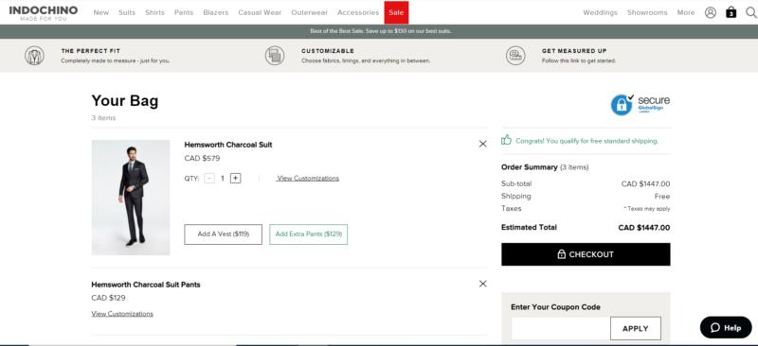
Task: Click the Taxes may apply note
Action: click(x=647, y=209)
